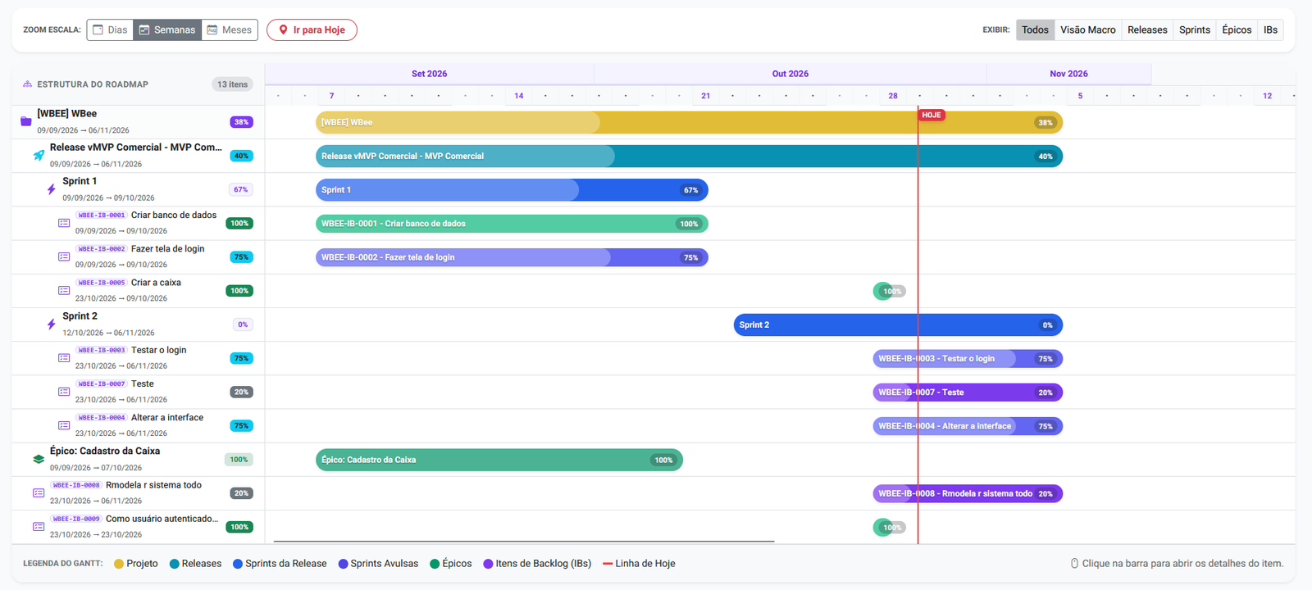Open the WBEE-IB-0008 Rmodela r sistema todo bar
This screenshot has width=1312, height=590.
(968, 493)
